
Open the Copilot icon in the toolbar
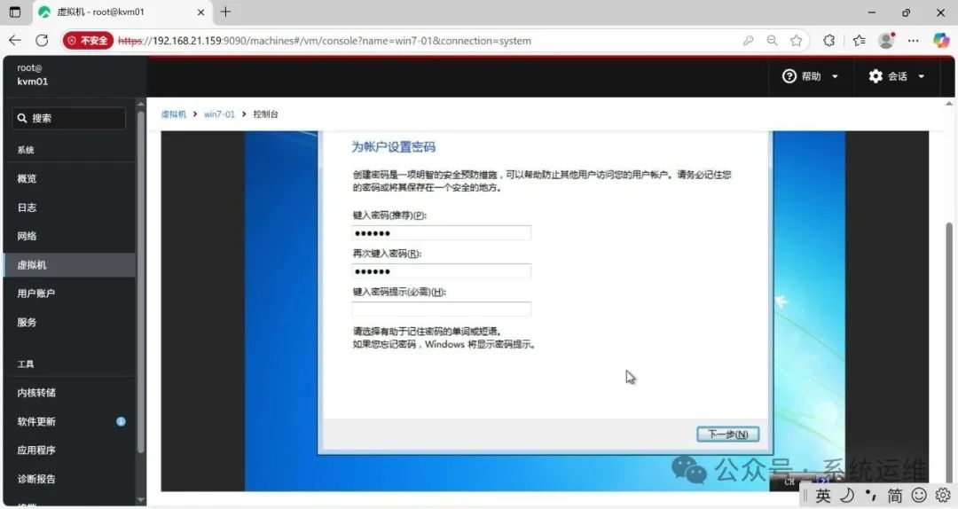(941, 40)
